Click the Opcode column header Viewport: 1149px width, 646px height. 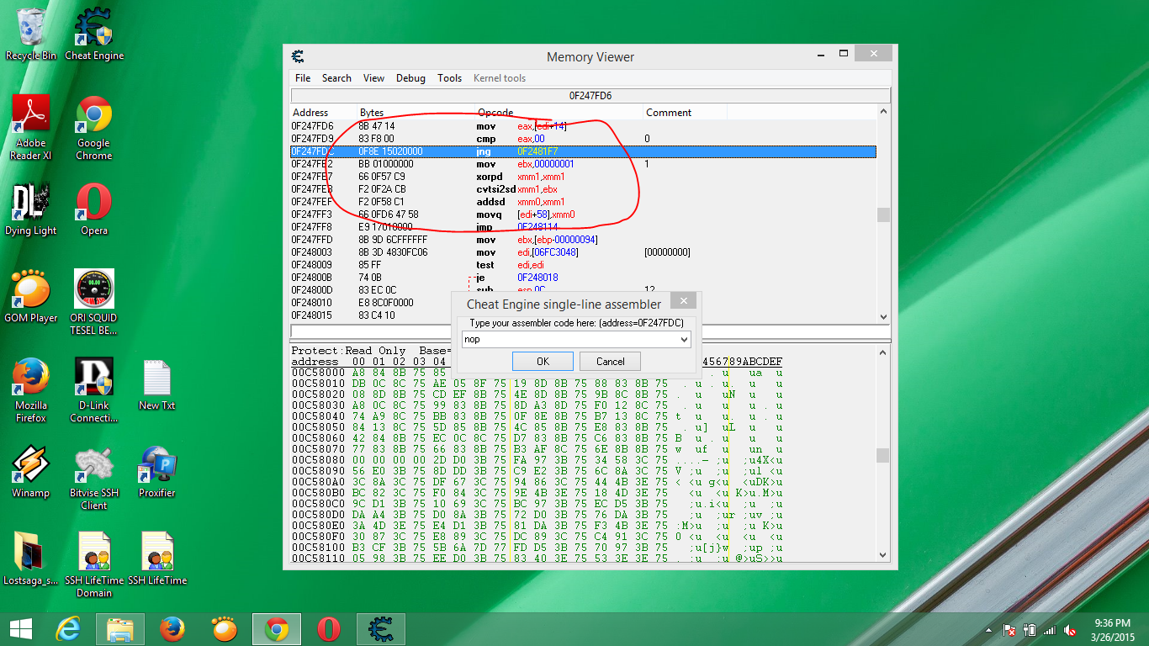[x=559, y=113]
